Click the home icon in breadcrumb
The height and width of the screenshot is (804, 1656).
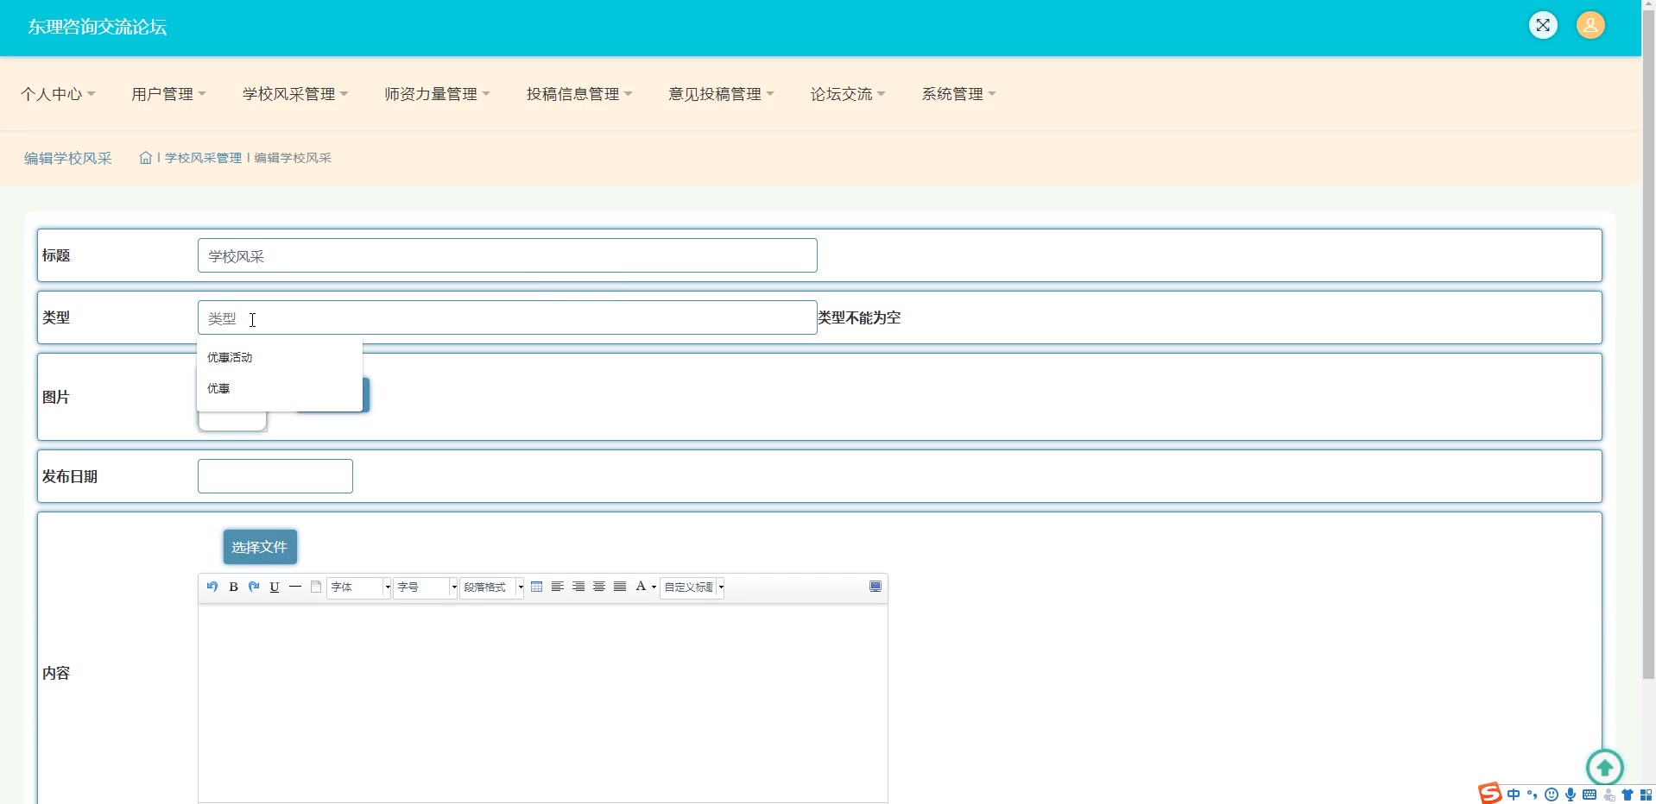coord(146,158)
